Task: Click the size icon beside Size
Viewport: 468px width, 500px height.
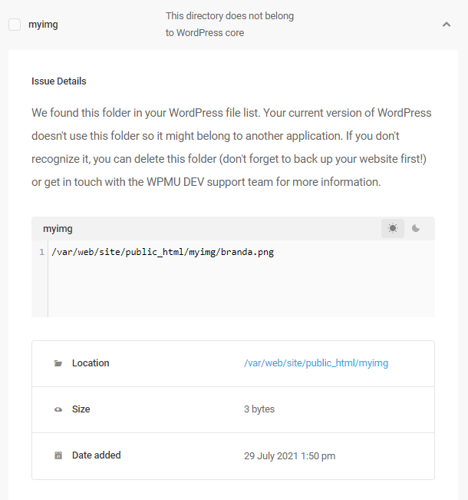Action: tap(58, 409)
